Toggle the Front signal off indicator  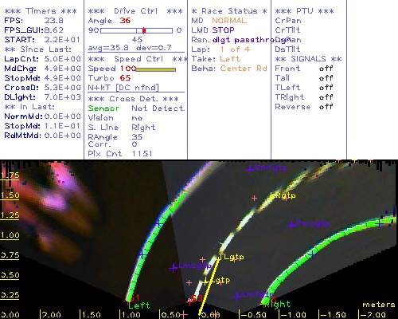(326, 69)
